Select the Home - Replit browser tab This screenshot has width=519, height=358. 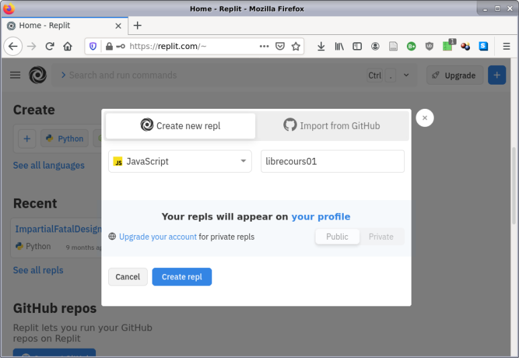coord(64,26)
